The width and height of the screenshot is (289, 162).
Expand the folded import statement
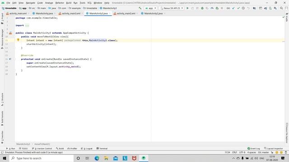click(27, 25)
